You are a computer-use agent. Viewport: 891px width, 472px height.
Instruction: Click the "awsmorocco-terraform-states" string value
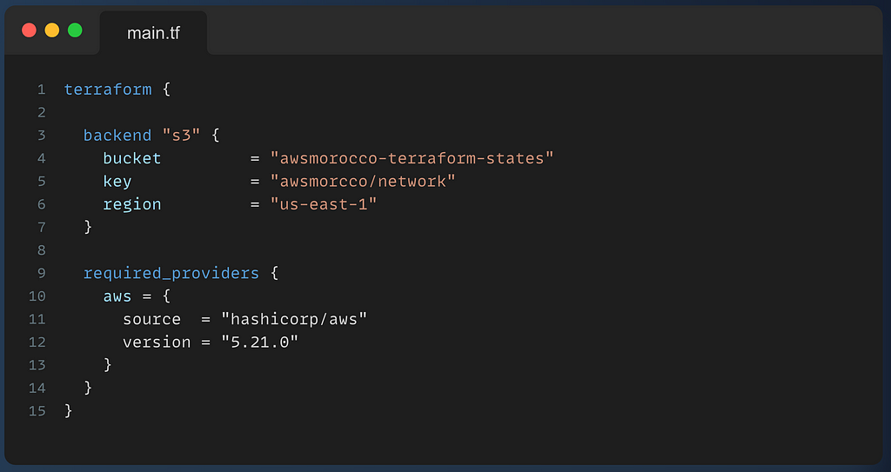tap(412, 158)
